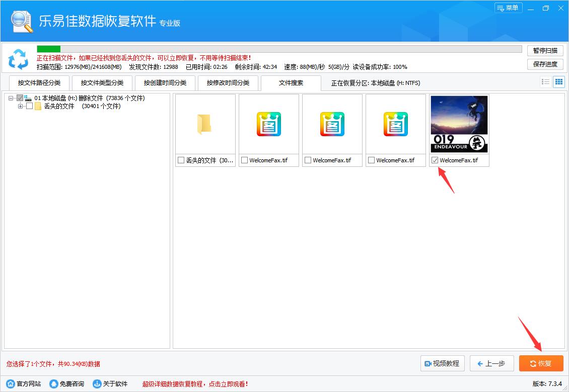This screenshot has height=392, width=569.
Task: Switch to list view icon
Action: point(545,81)
